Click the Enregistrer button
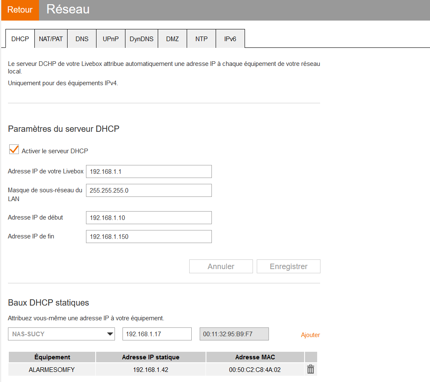 (288, 267)
